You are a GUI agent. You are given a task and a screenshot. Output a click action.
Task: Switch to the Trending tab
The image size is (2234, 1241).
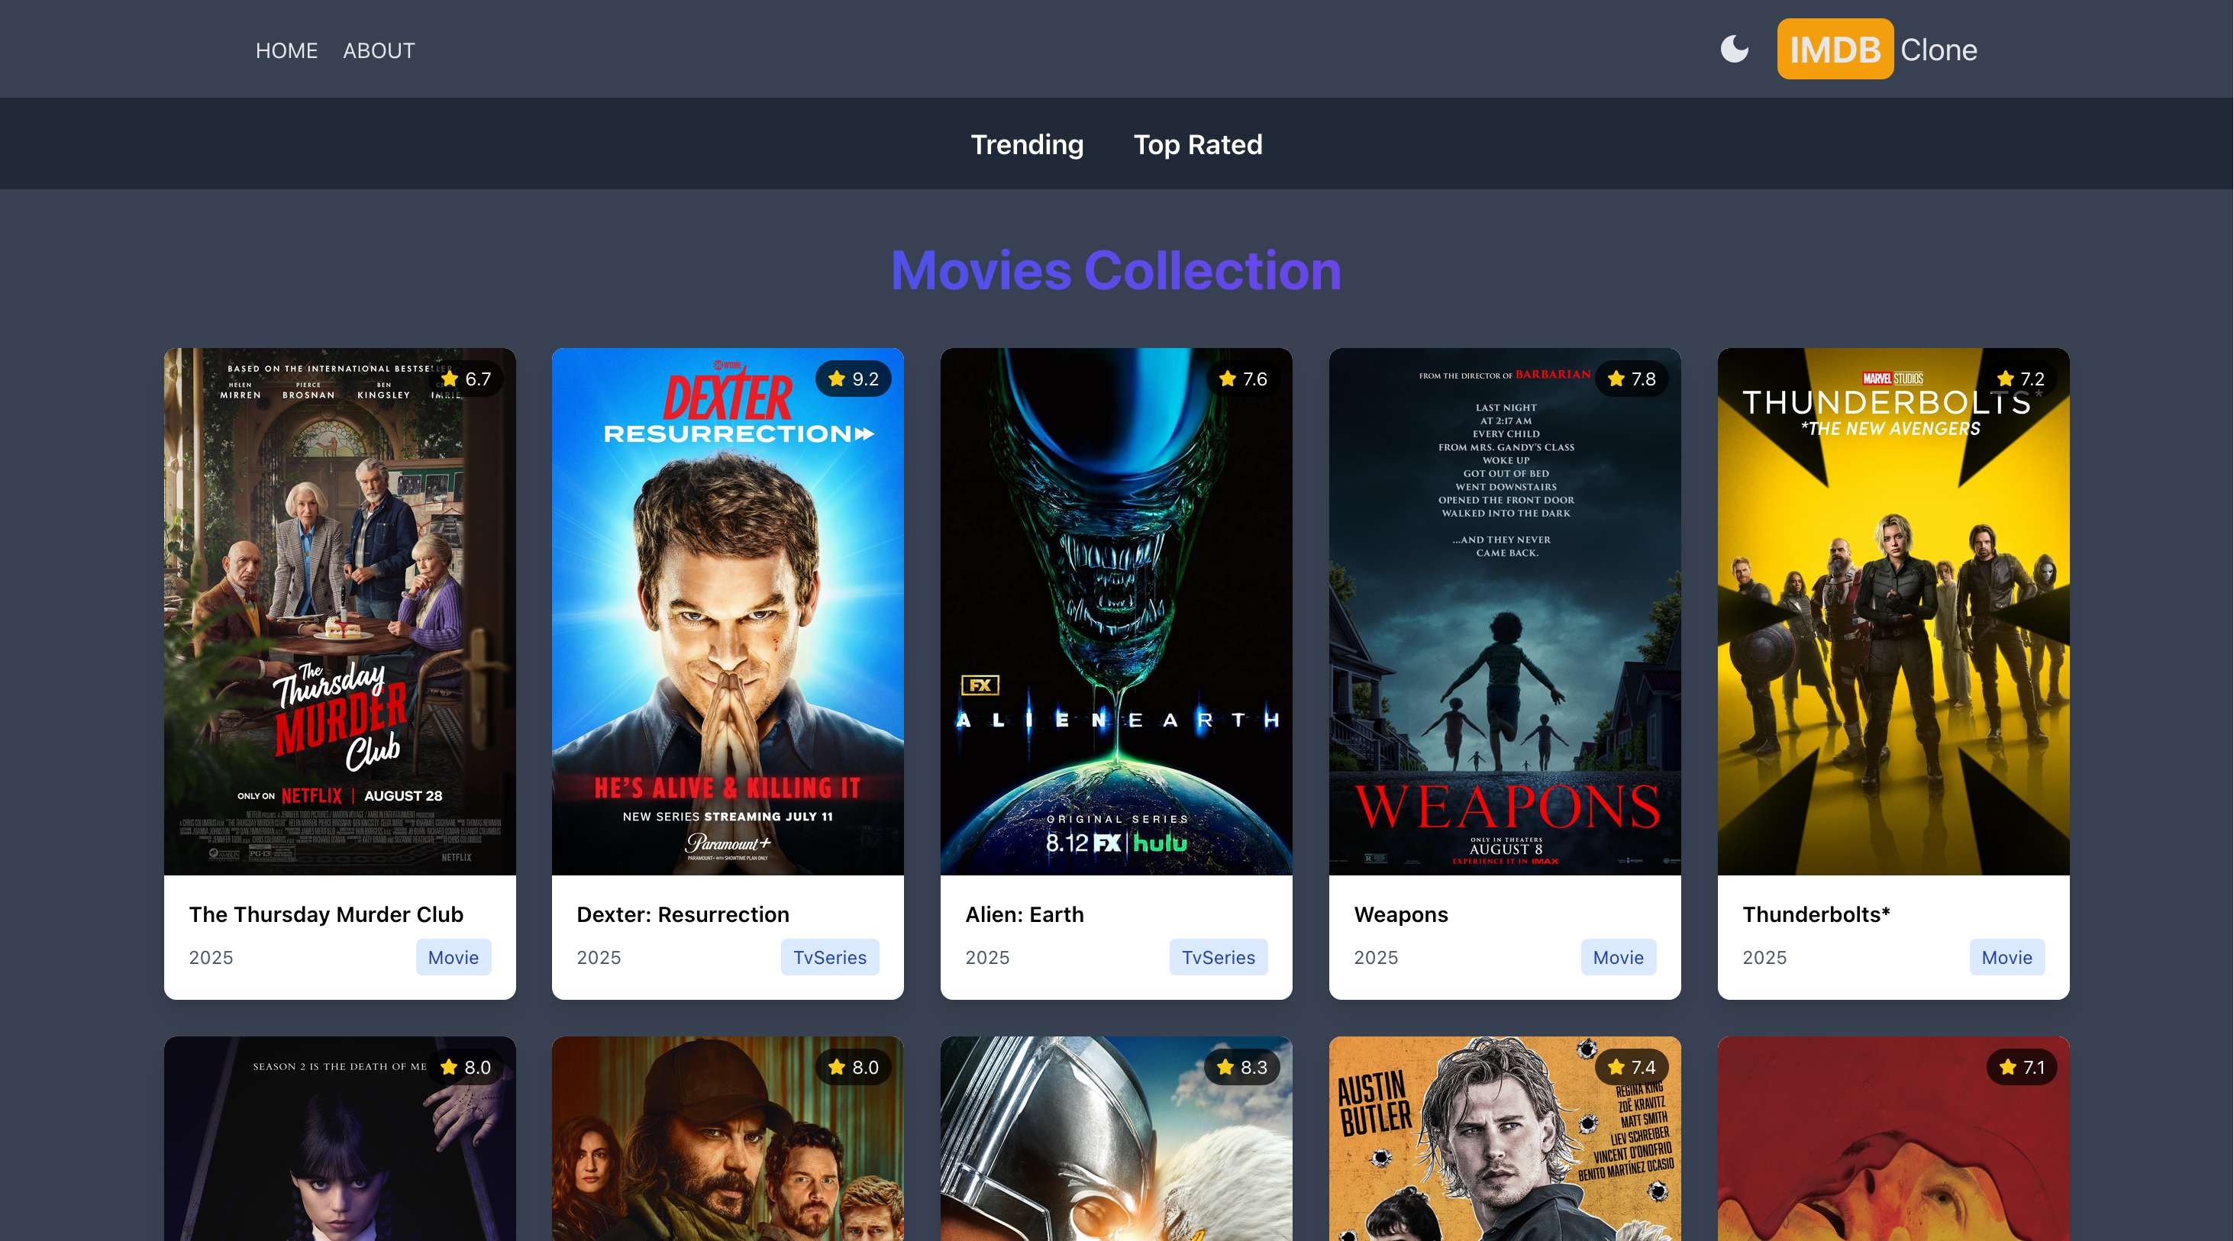1027,143
